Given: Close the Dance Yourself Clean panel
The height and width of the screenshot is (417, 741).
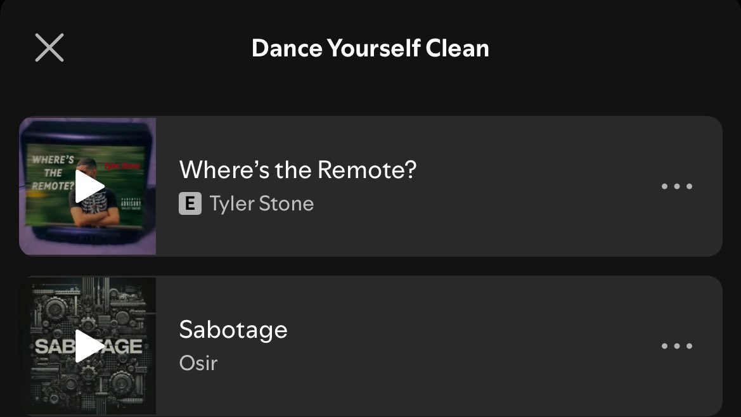Looking at the screenshot, I should point(49,48).
